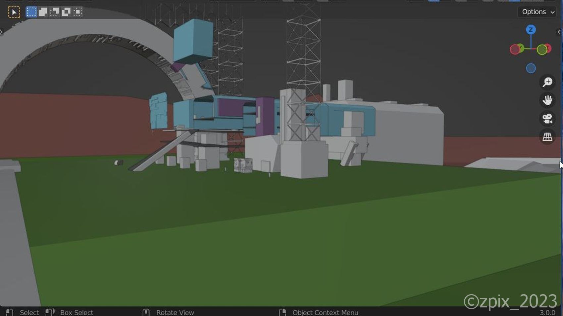Expand the toolbar via left edge arrow

(2, 32)
